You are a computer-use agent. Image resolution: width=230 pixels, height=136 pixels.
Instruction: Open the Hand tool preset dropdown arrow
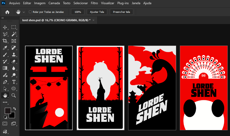point(24,12)
